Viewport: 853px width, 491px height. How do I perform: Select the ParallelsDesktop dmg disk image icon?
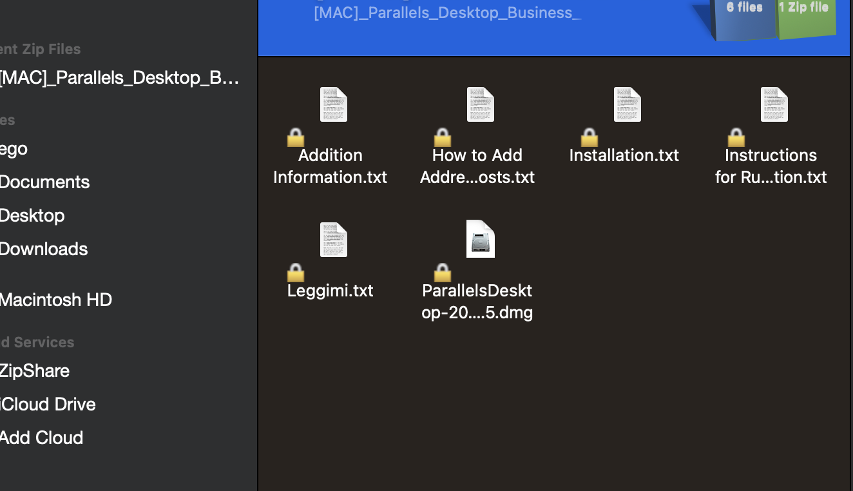point(481,239)
